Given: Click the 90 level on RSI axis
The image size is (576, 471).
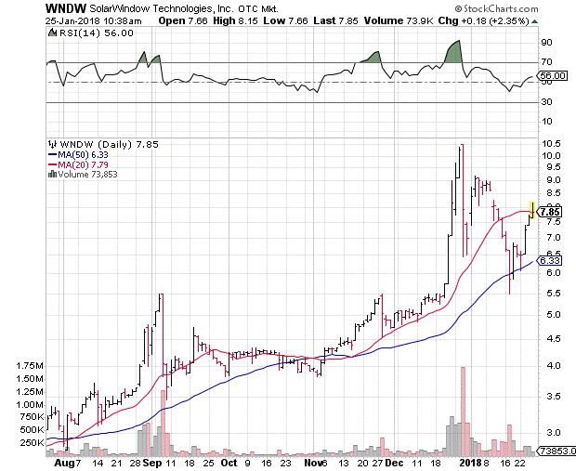Looking at the screenshot, I should click(x=546, y=43).
